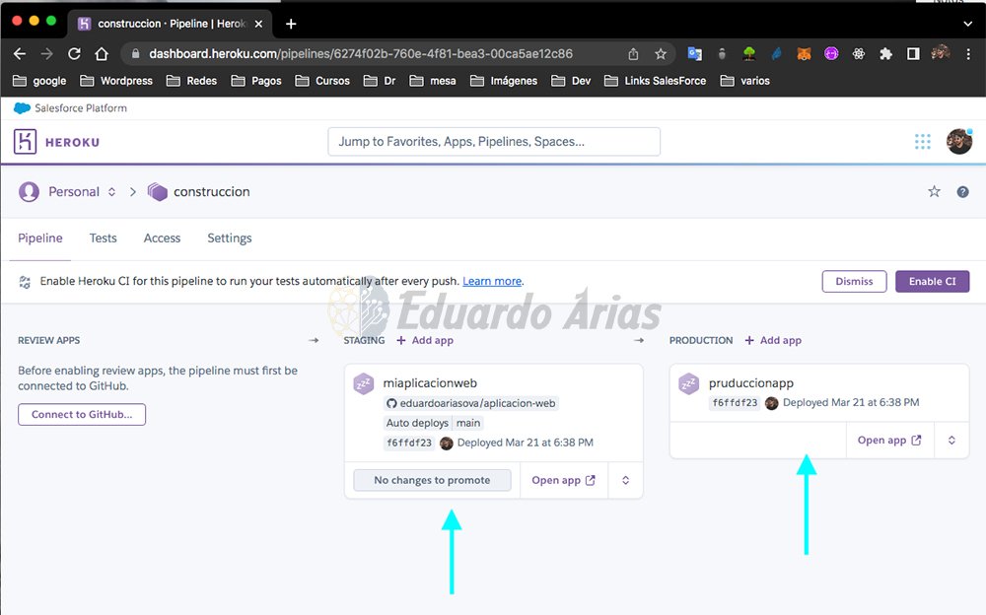Open the Cursos bookmarks folder
The width and height of the screenshot is (986, 615).
tap(322, 81)
